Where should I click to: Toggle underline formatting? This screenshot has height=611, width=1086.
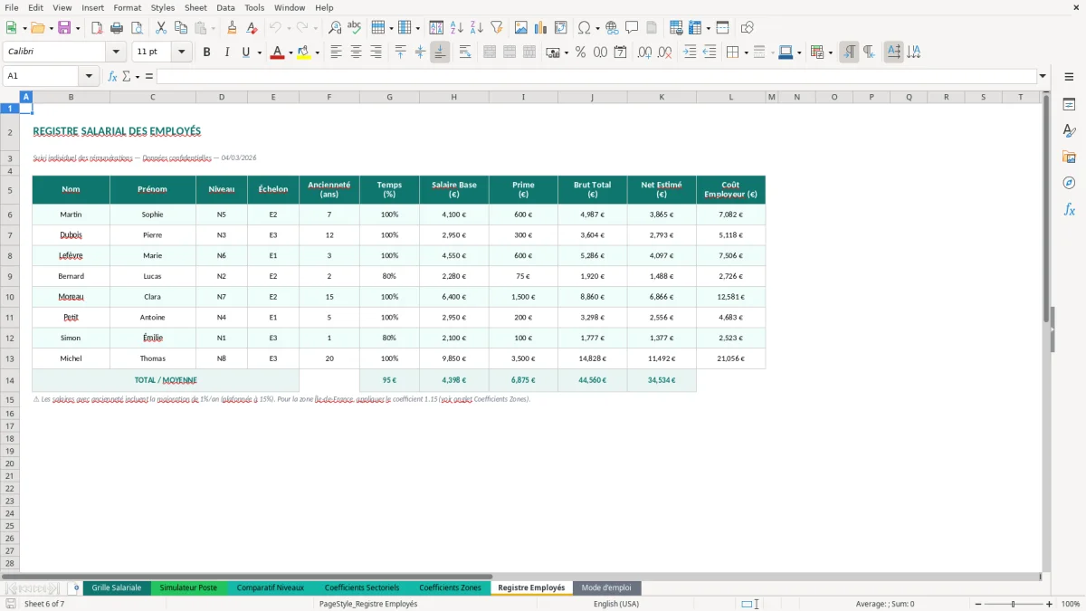[x=245, y=53]
